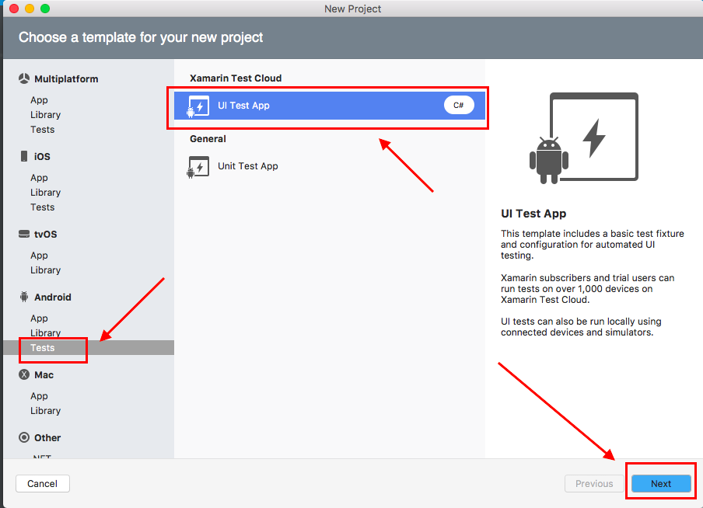Select App under Multiplatform
The image size is (703, 508).
coord(39,100)
